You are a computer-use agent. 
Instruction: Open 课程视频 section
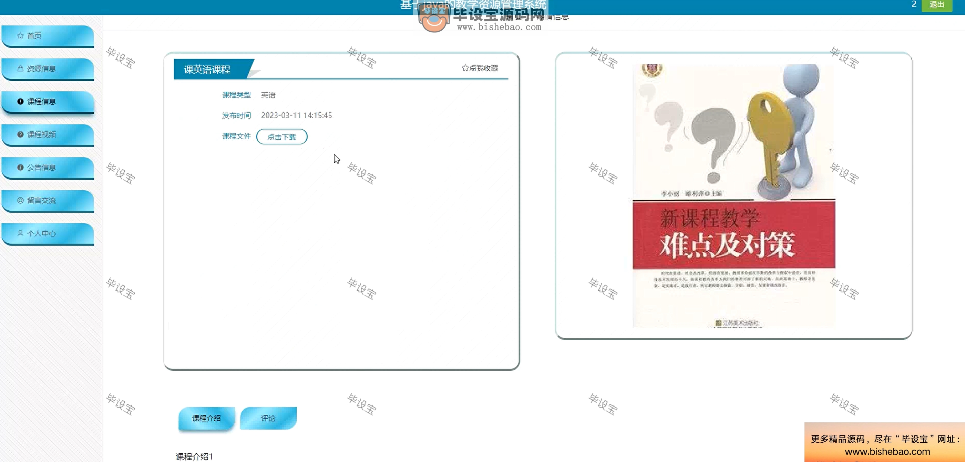pos(48,135)
